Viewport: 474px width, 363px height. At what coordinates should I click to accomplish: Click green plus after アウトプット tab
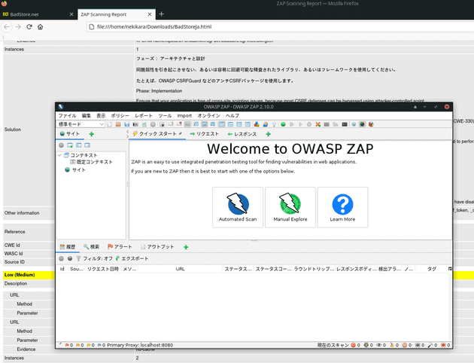186,247
